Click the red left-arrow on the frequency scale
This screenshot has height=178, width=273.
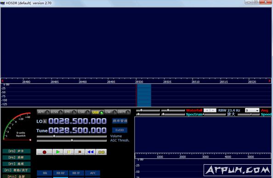(x=2, y=80)
